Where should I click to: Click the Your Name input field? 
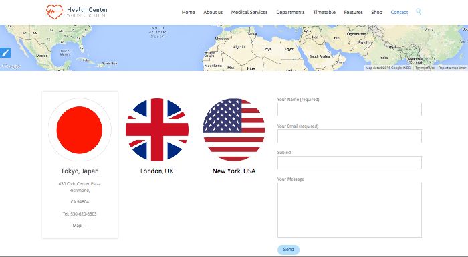click(350, 109)
